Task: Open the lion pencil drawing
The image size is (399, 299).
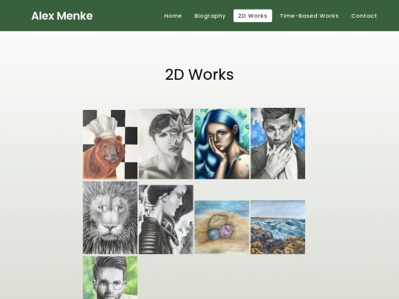Action: pos(110,218)
